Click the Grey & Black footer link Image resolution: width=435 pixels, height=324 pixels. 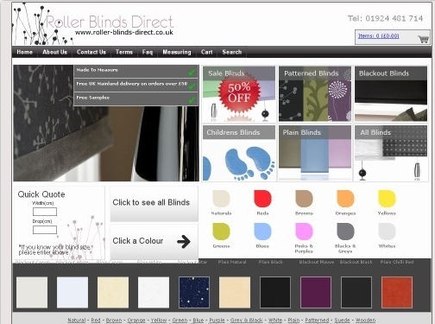pos(247,320)
